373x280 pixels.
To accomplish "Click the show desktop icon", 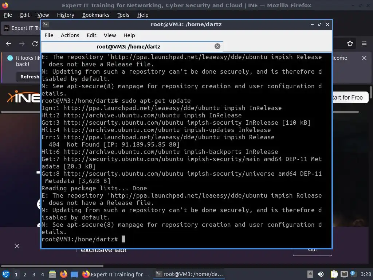I will click(74, 274).
